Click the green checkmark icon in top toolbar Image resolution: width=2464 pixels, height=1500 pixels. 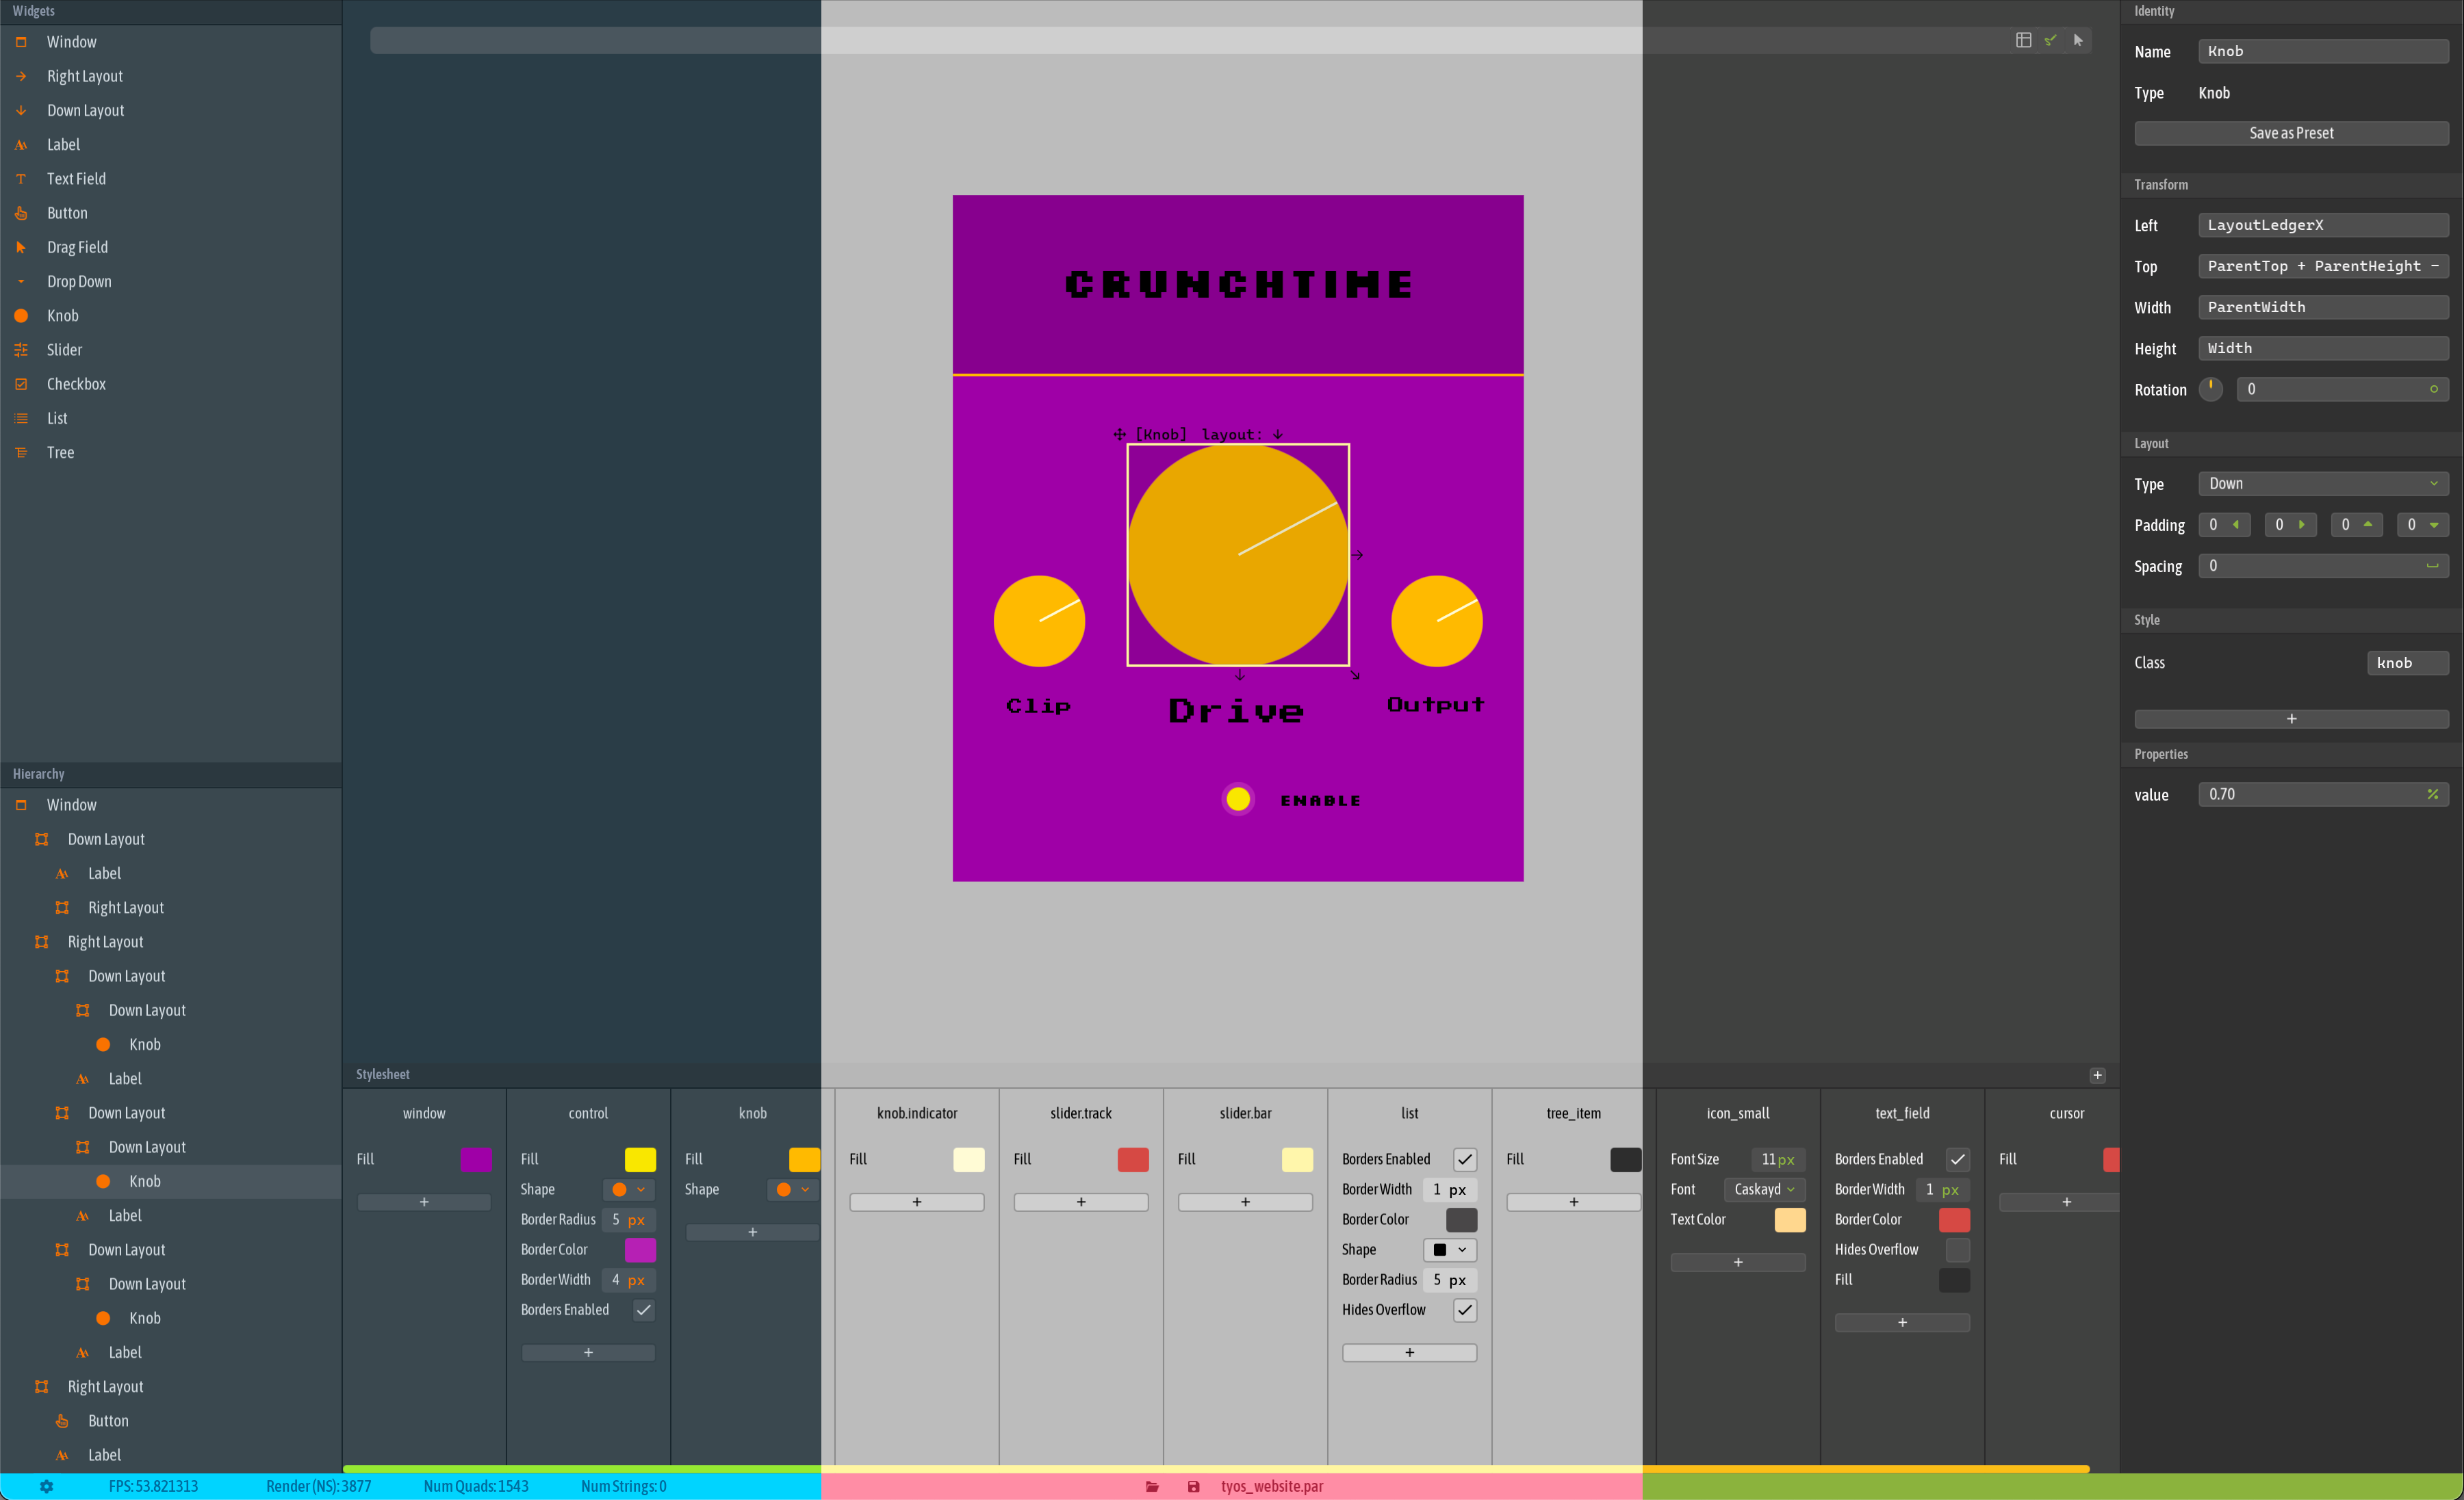pyautogui.click(x=2050, y=40)
